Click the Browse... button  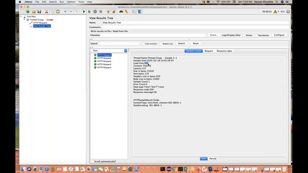(214, 35)
